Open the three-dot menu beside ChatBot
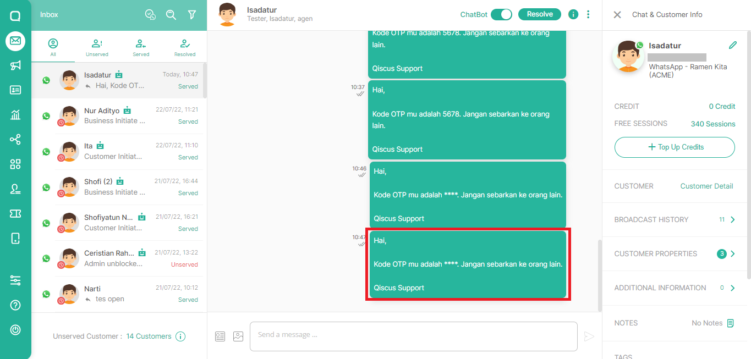This screenshot has width=751, height=359. point(588,14)
